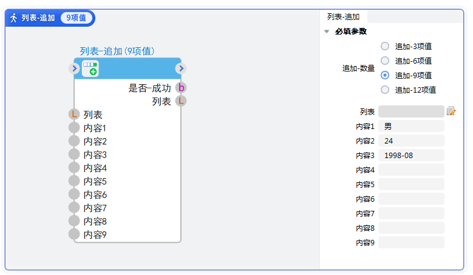Click the 内容8 input port on the node
The width and height of the screenshot is (473, 275).
click(74, 221)
